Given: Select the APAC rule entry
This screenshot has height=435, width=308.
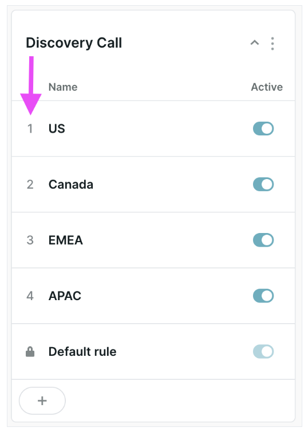Looking at the screenshot, I should pyautogui.click(x=153, y=296).
